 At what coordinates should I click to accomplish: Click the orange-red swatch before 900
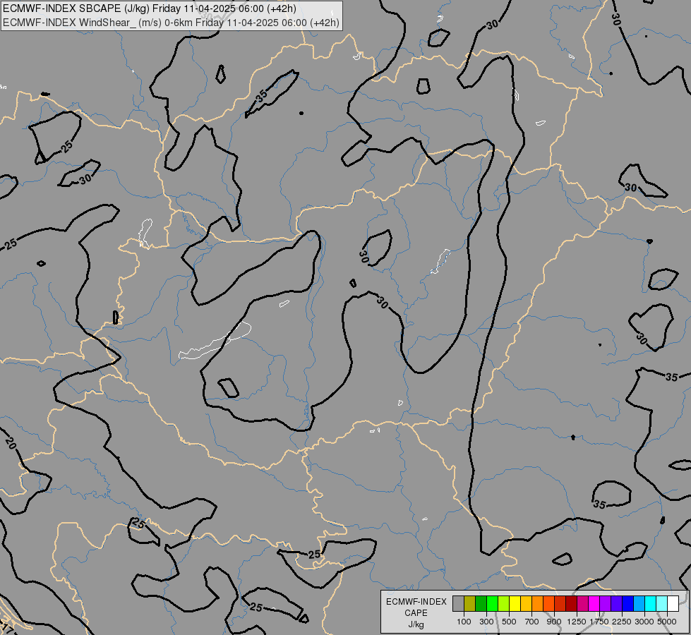click(x=548, y=604)
